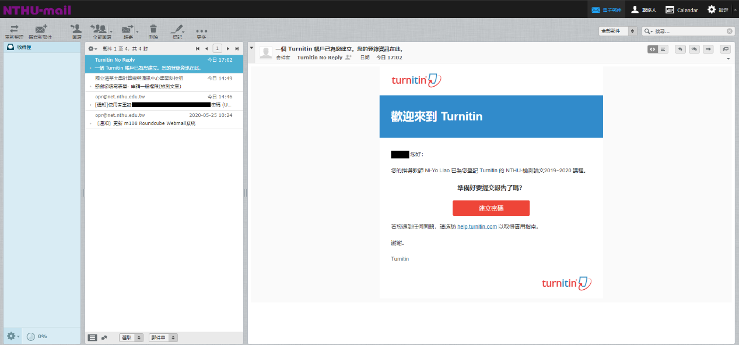Switch message to HTML view with brackets icon
Screen dimensions: 739x345
653,49
